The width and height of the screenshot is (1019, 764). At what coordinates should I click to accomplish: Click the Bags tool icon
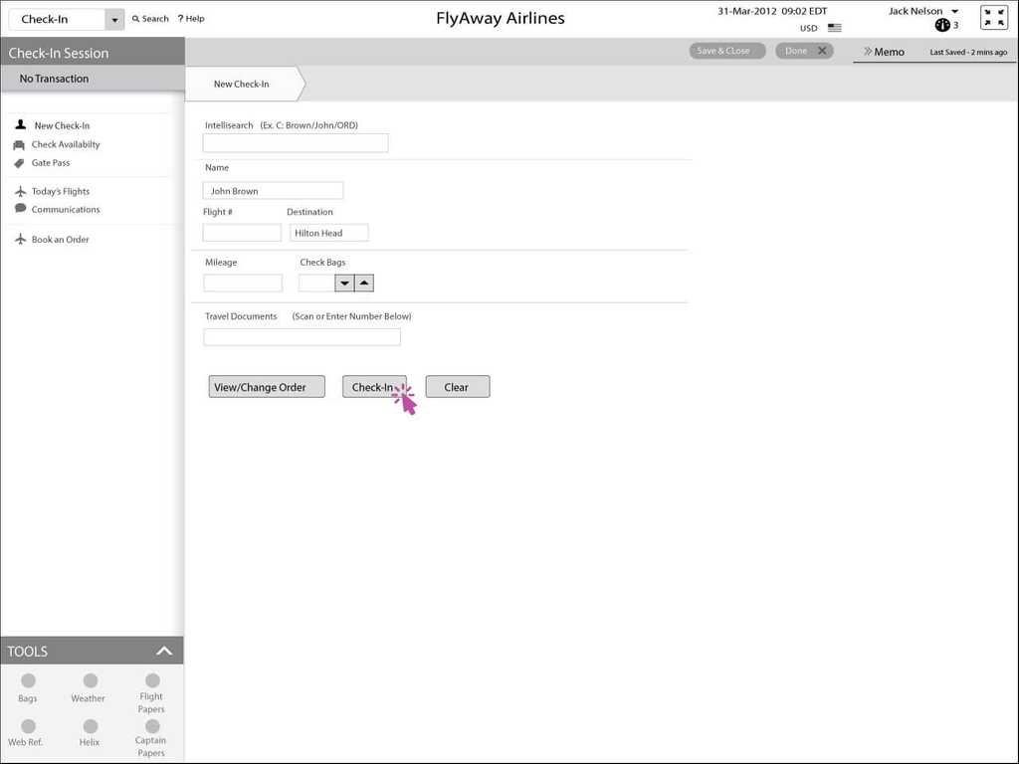[x=28, y=681]
